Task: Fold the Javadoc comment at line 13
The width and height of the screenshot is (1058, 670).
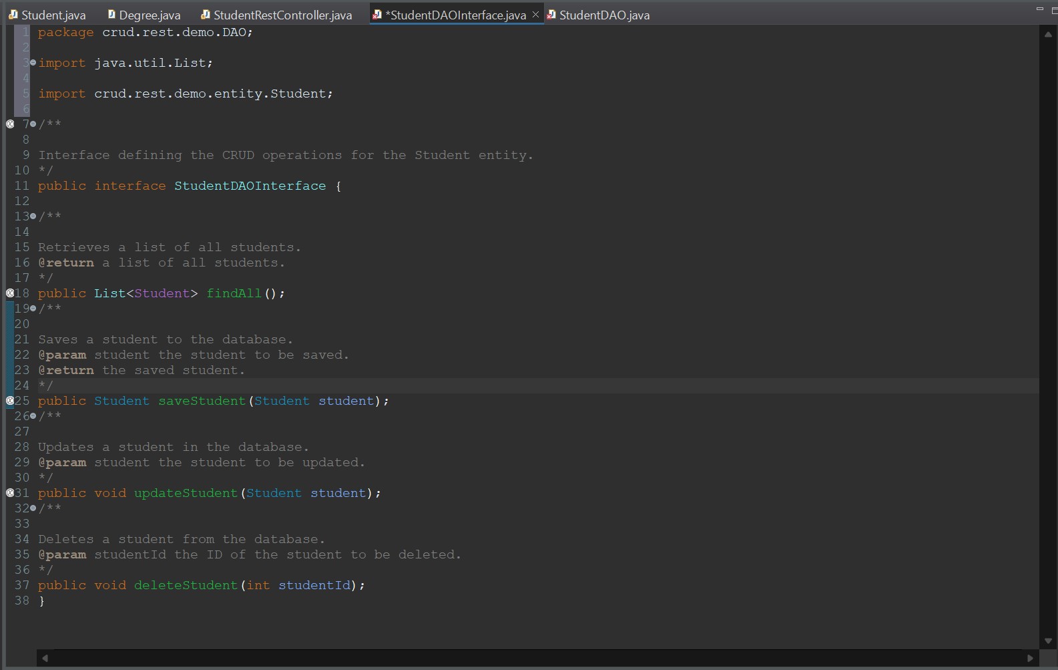Action: coord(33,216)
